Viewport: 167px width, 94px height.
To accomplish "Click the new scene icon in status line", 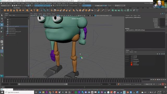I will (13, 5).
